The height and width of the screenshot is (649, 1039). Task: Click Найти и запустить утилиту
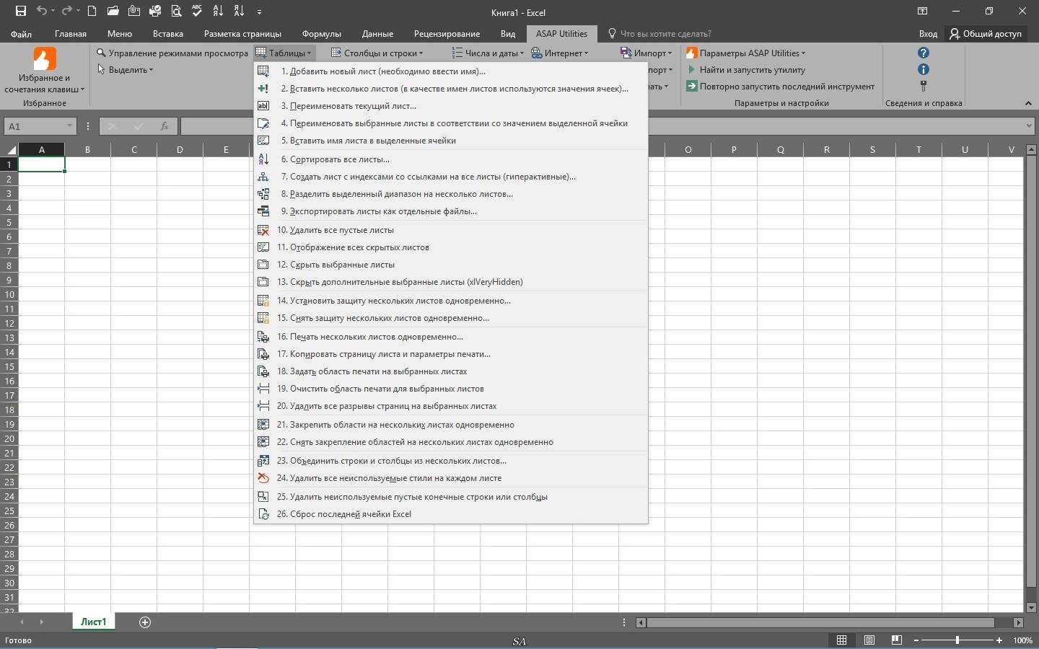point(745,70)
